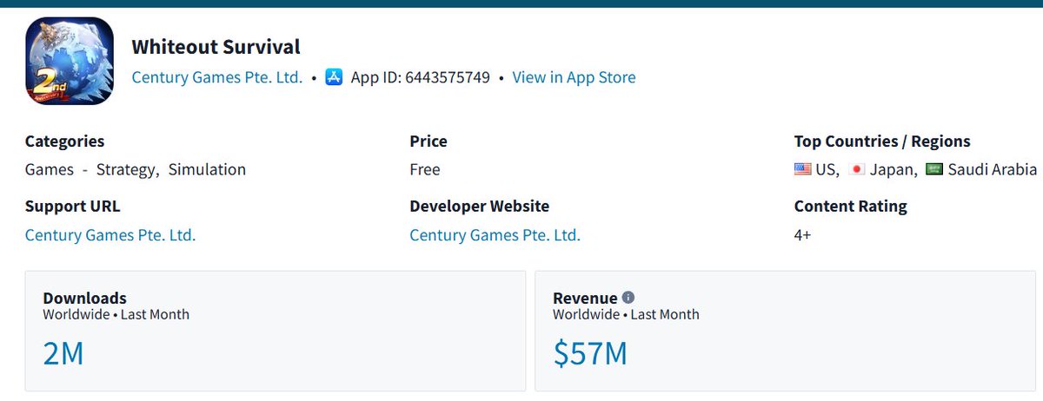Click the 4+ content rating value
Image resolution: width=1043 pixels, height=401 pixels.
click(x=802, y=235)
